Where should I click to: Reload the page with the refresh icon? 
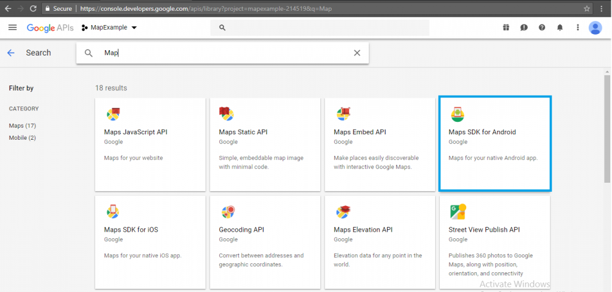33,8
